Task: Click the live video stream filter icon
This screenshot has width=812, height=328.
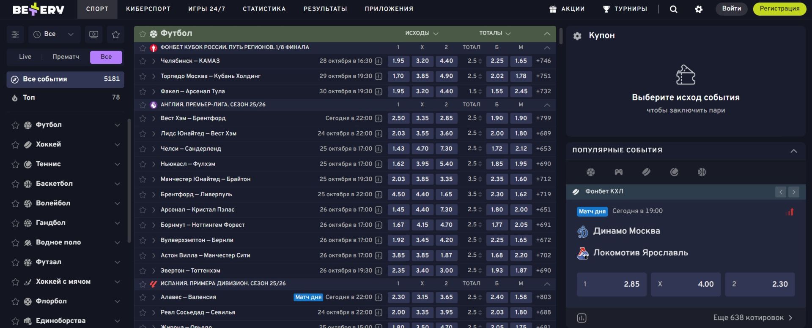Action: click(x=94, y=35)
